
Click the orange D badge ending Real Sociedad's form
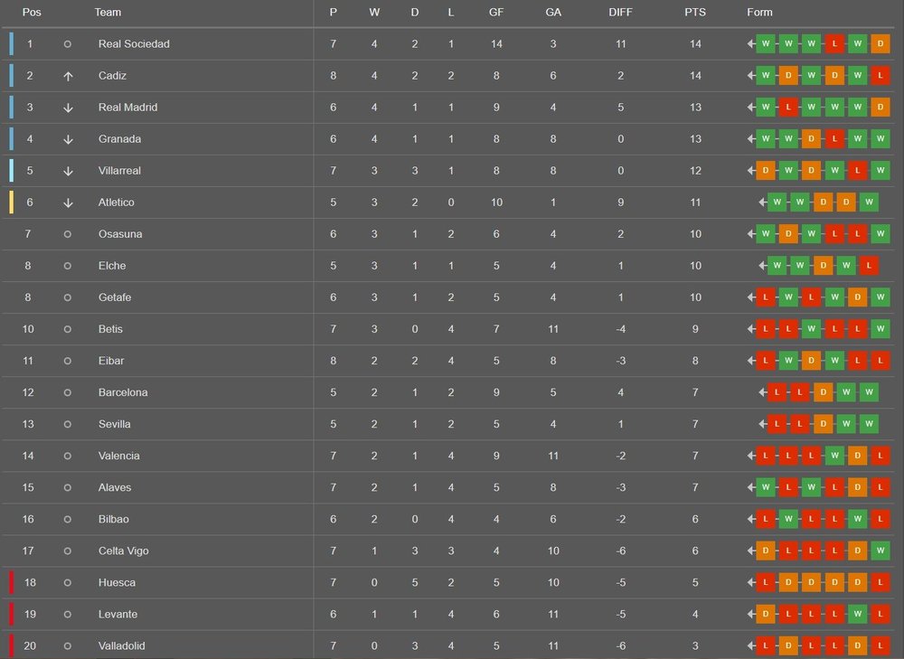tap(880, 43)
